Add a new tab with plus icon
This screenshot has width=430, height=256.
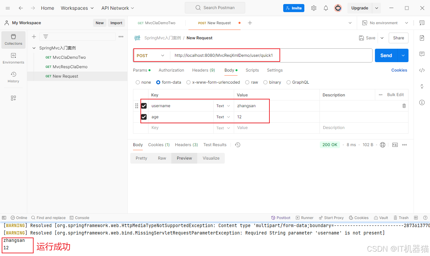click(250, 23)
